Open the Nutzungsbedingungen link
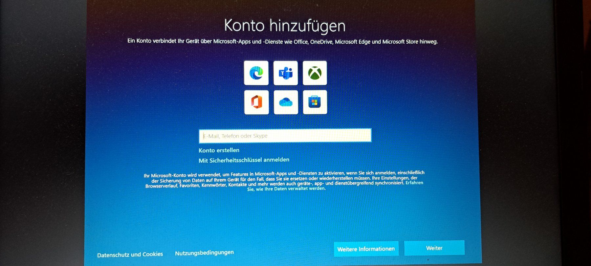Image resolution: width=591 pixels, height=266 pixels. point(204,253)
